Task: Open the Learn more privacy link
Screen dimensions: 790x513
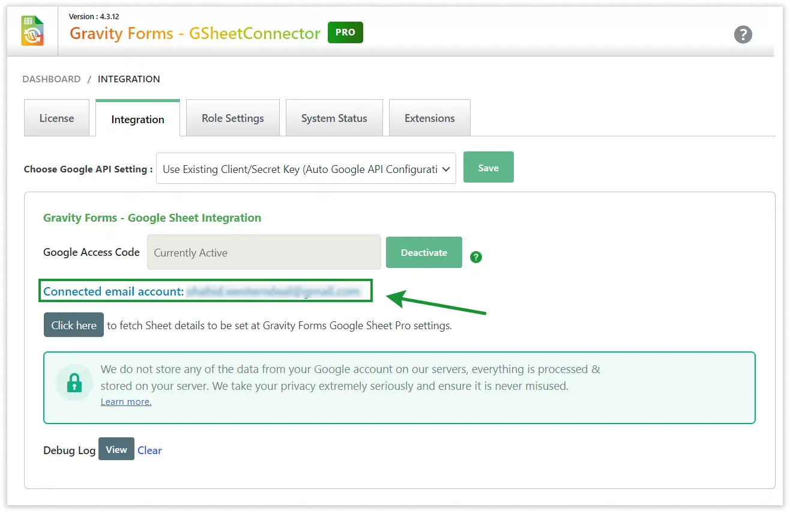Action: [x=126, y=402]
